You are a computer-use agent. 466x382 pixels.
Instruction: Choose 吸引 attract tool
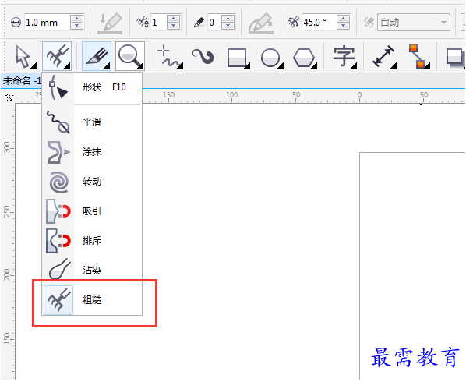pos(92,211)
